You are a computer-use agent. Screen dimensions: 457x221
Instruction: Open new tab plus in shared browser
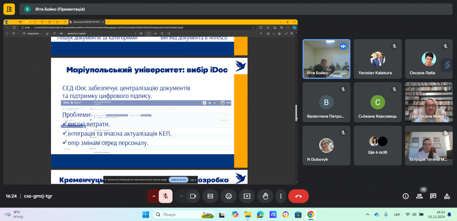(x=108, y=22)
